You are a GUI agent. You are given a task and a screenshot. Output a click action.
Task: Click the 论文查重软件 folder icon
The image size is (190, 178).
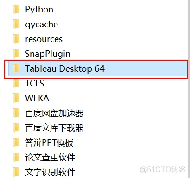pyautogui.click(x=16, y=157)
